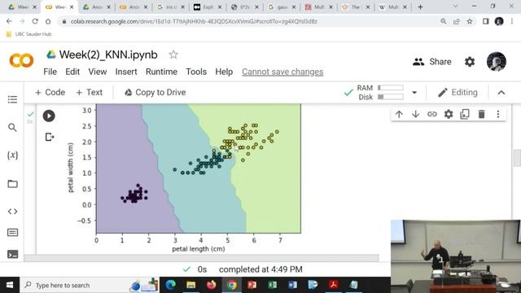Screen dimensions: 521x293
Task: Copy link to cell icon
Action: coord(432,114)
